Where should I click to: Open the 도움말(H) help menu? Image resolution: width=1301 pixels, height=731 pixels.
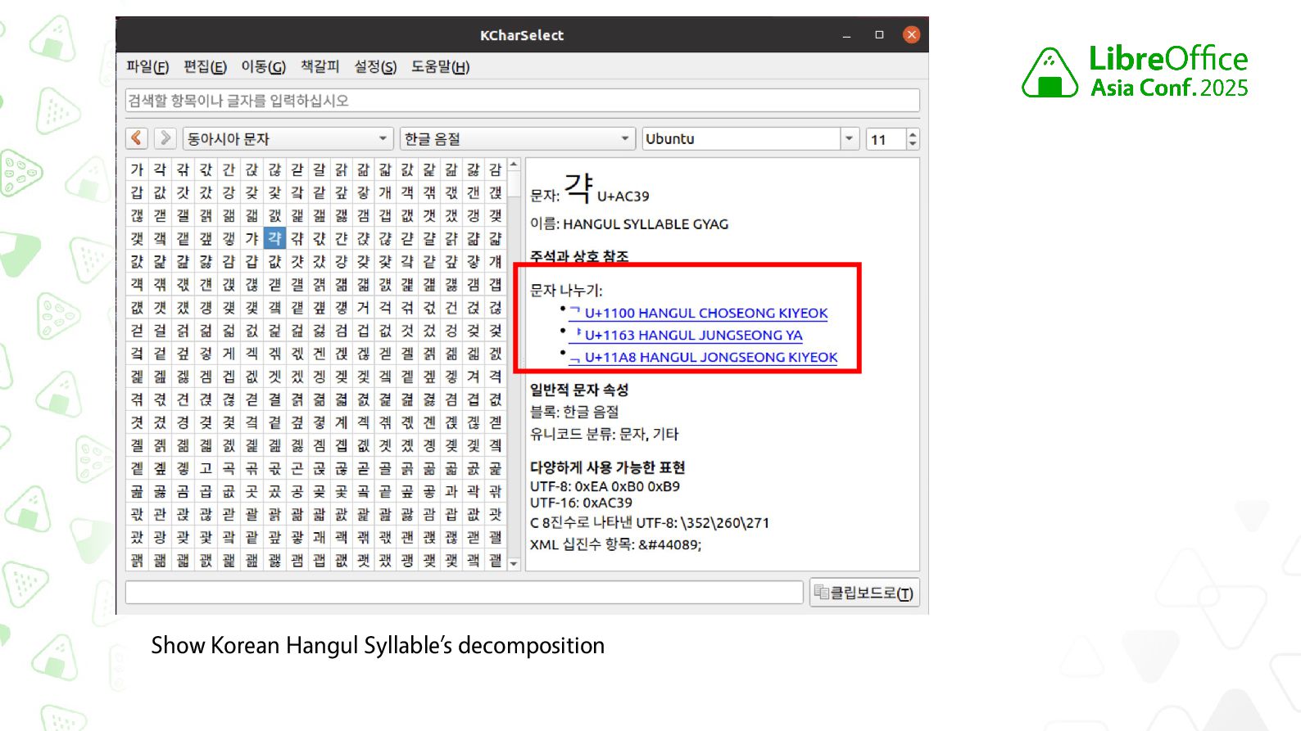(x=440, y=67)
